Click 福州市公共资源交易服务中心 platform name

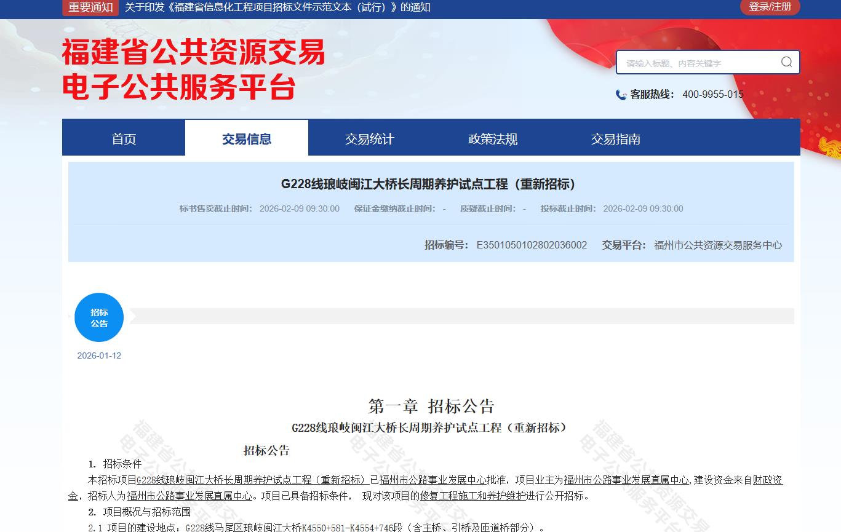point(718,245)
